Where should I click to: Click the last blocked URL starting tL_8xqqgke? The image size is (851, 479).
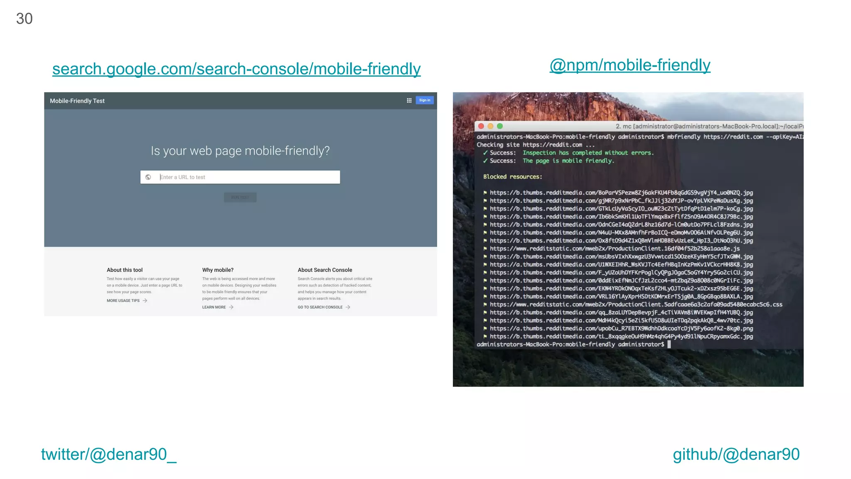(x=621, y=336)
